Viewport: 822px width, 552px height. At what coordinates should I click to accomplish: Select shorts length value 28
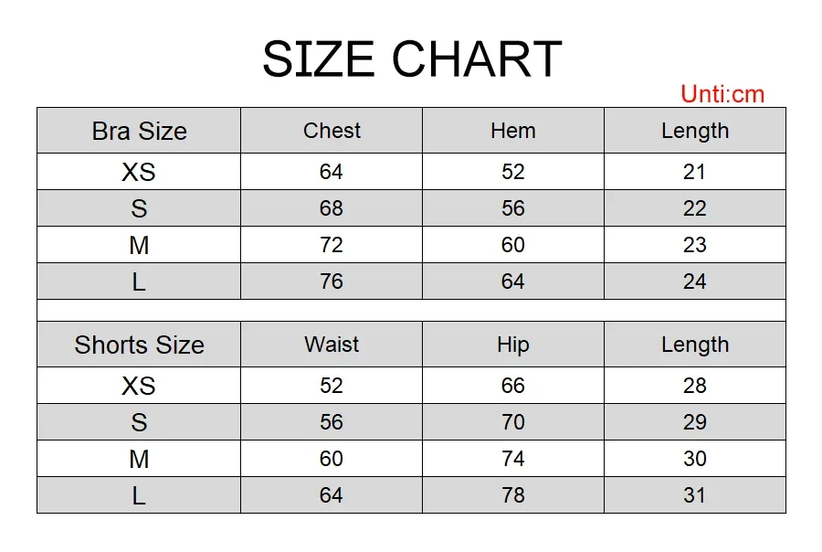pyautogui.click(x=695, y=386)
